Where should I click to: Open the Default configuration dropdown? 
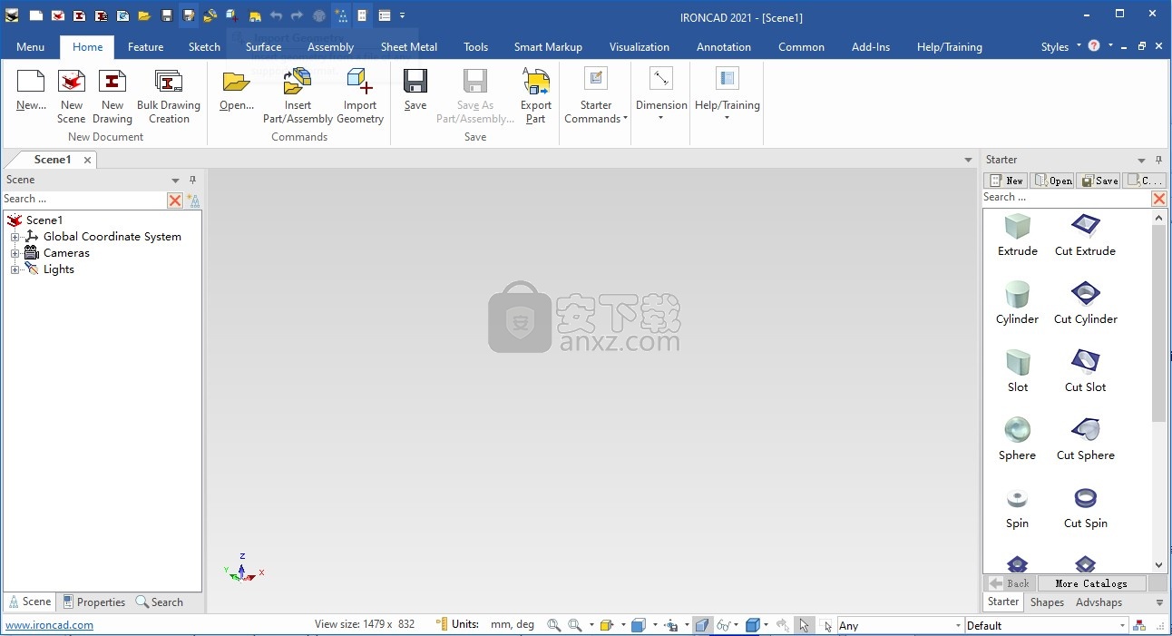click(x=1122, y=626)
